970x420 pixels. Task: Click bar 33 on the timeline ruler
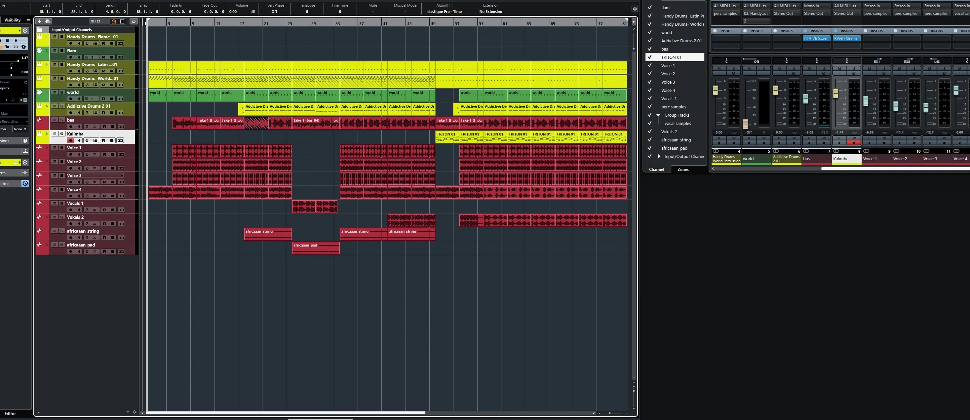click(x=338, y=23)
